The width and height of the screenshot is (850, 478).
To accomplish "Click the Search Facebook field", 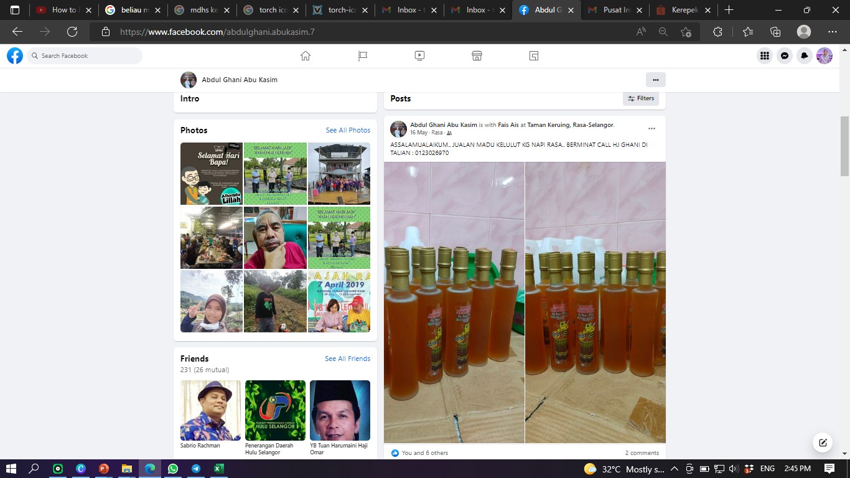I will click(85, 56).
